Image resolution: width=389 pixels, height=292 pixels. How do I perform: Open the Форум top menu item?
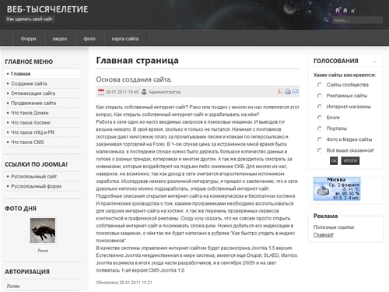29,38
